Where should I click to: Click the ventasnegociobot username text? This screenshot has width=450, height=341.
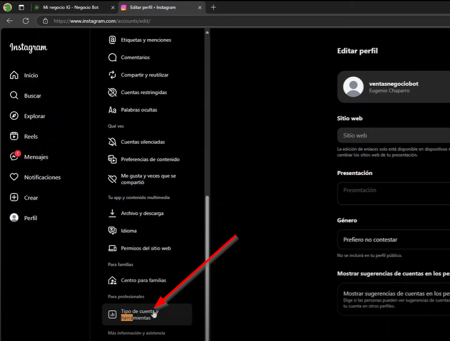click(x=393, y=84)
